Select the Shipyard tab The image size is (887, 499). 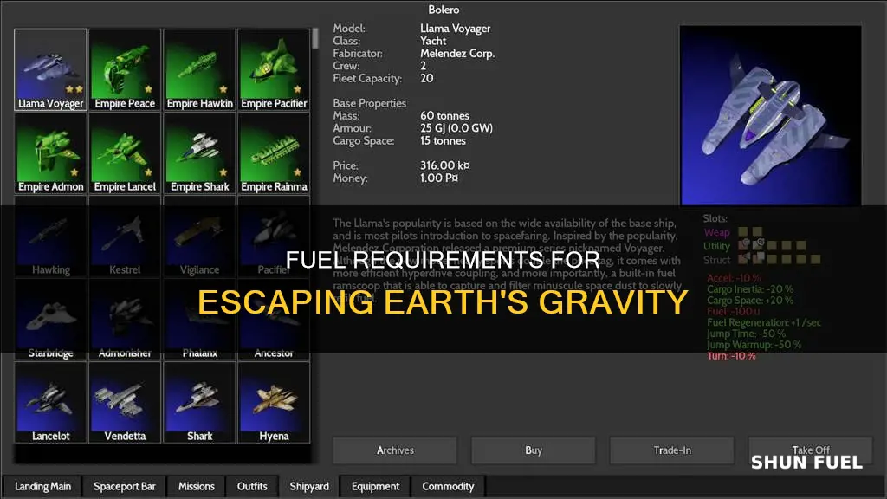309,487
